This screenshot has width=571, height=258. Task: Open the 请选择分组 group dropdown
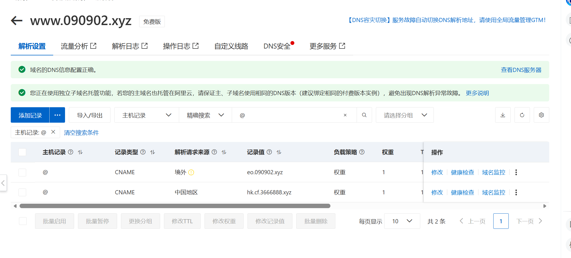click(x=405, y=115)
